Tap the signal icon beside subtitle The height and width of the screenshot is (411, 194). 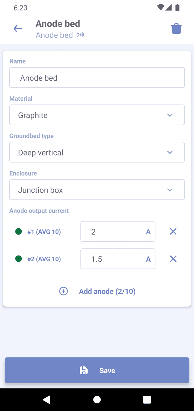pos(80,35)
